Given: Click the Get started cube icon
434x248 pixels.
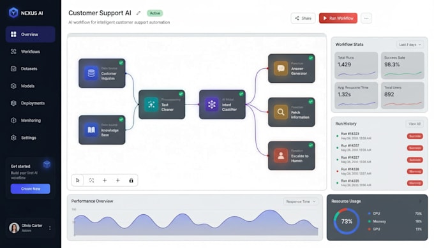Looking at the screenshot, I should (47, 164).
